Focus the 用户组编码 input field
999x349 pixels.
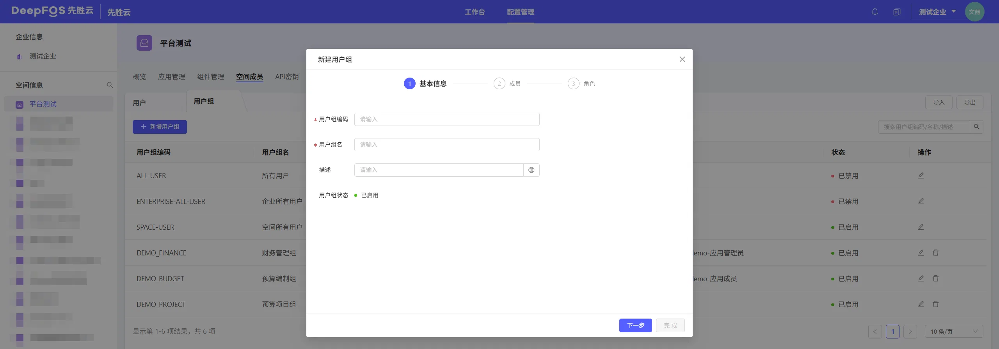(x=447, y=119)
